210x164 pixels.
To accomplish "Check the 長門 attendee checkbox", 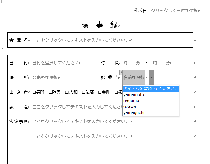I will [x=34, y=92].
